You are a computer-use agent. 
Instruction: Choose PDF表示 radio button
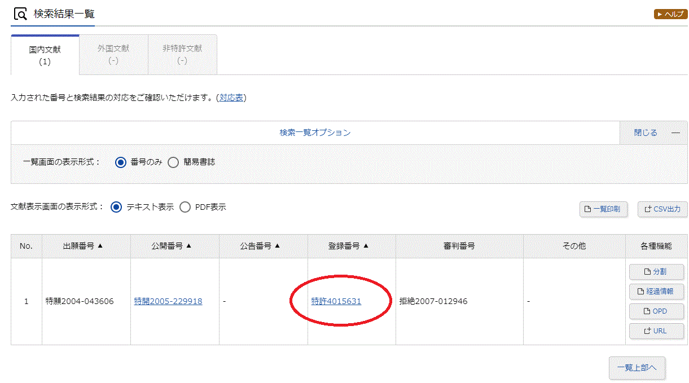tap(185, 207)
